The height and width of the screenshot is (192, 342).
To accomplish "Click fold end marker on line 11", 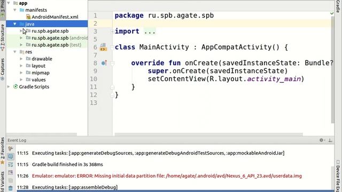I will pyautogui.click(x=112, y=87).
